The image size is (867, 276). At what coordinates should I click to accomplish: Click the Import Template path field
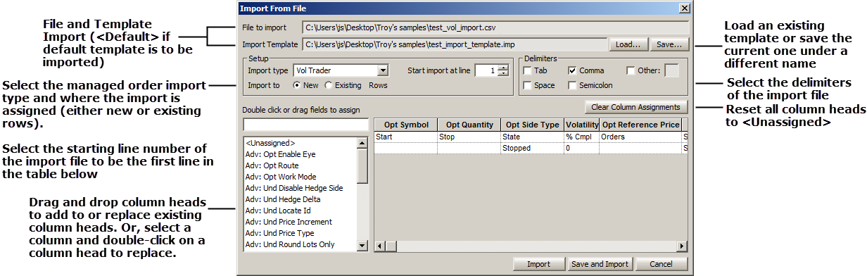click(454, 45)
